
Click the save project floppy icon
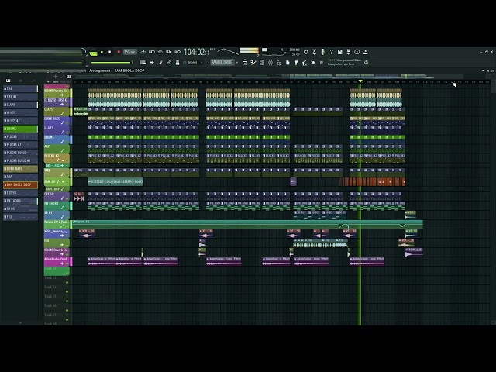339,52
